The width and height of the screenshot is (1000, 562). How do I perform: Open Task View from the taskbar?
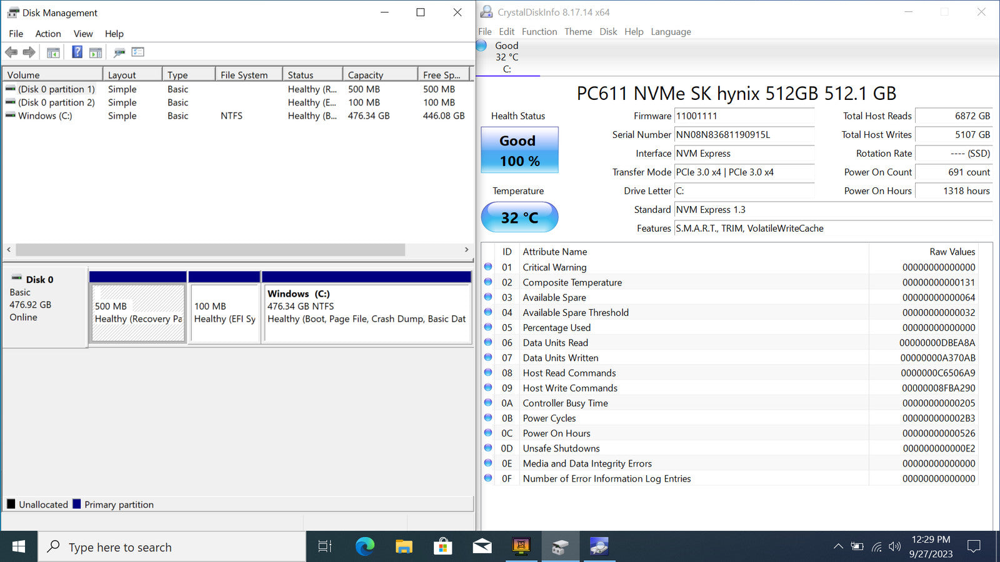point(325,547)
